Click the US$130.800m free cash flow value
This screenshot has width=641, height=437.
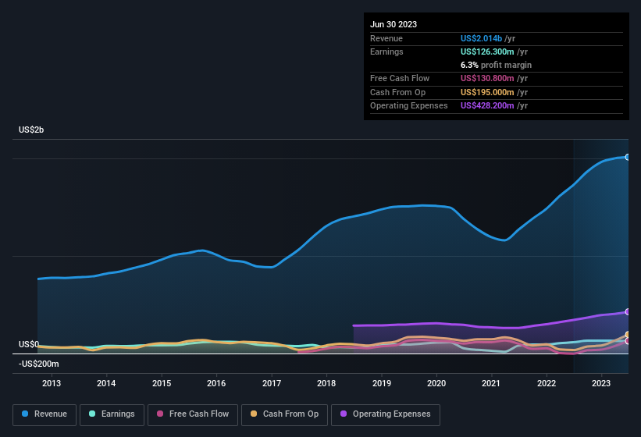pyautogui.click(x=487, y=78)
